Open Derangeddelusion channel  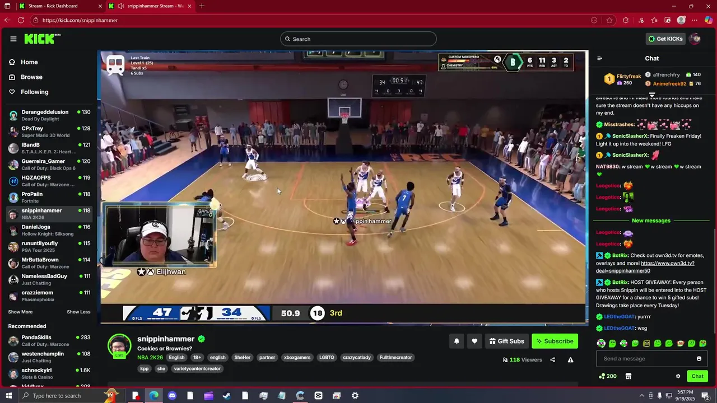point(50,115)
